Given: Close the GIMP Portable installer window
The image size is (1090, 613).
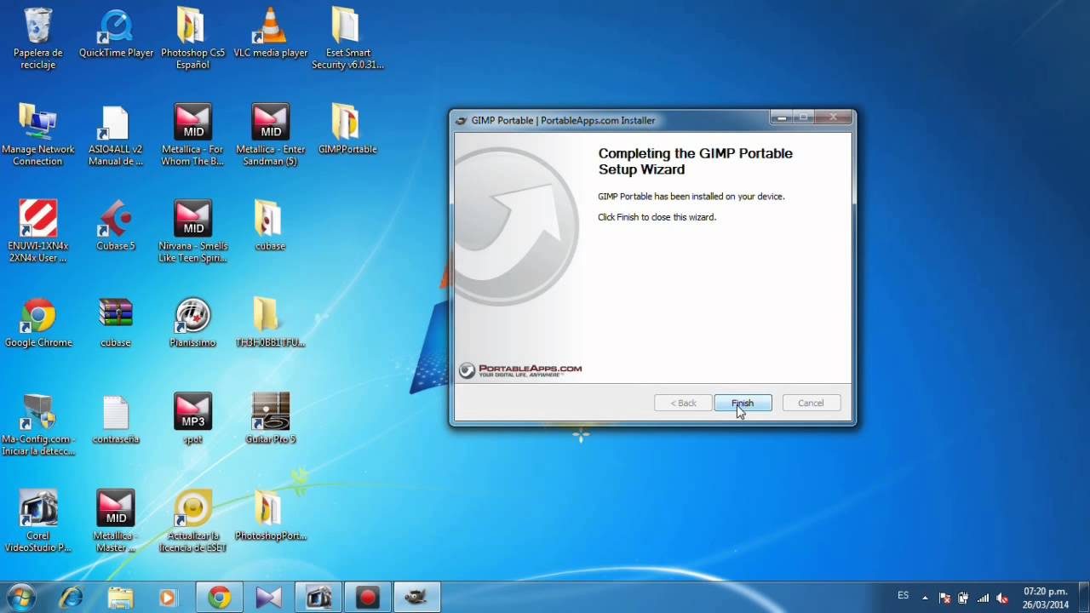Looking at the screenshot, I should click(834, 117).
